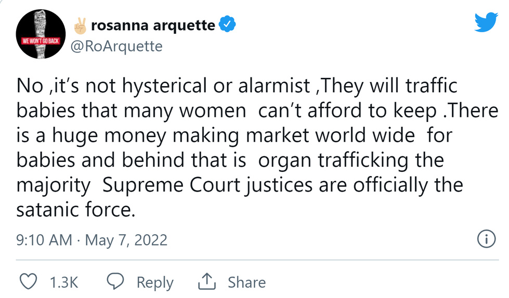Click the red "WE WON'T GO BACK" banner
509x298 pixels.
pos(39,40)
